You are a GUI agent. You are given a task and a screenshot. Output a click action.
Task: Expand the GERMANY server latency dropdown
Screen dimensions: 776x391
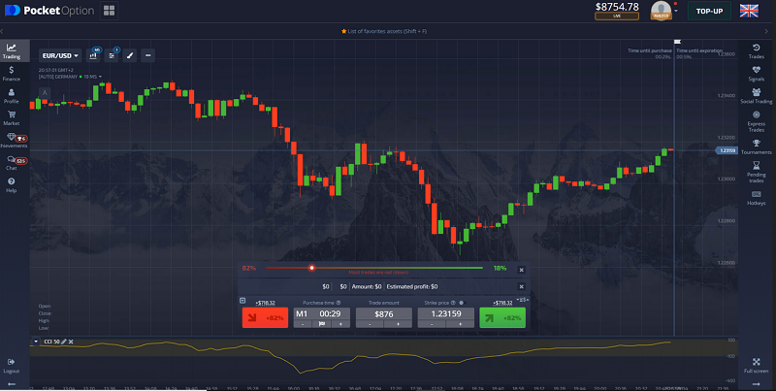tap(101, 77)
